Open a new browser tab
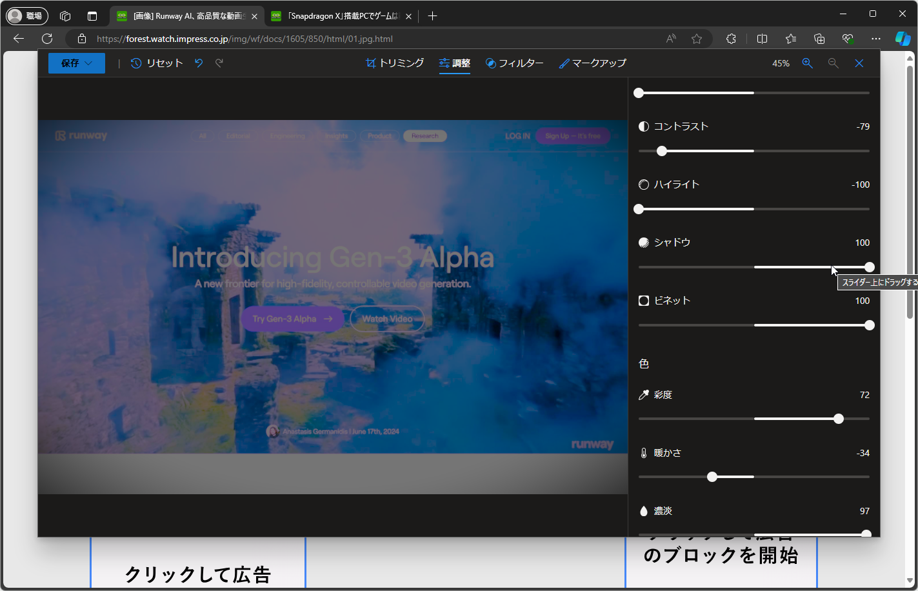Viewport: 918px width, 591px height. pyautogui.click(x=432, y=16)
